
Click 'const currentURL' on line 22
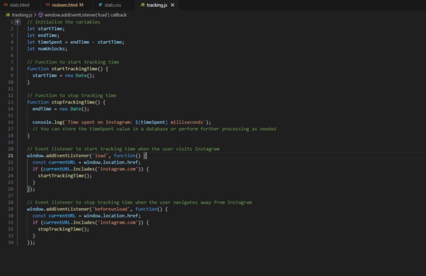pos(54,163)
